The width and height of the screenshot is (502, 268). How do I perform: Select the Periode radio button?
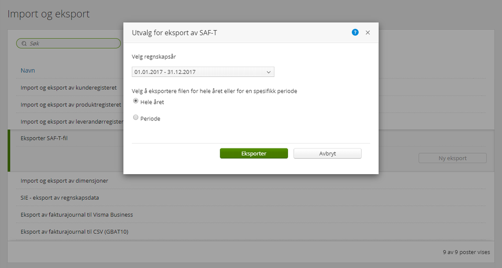tap(136, 118)
